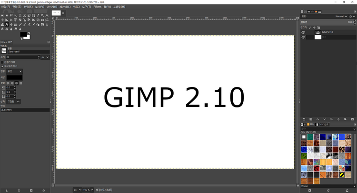The image size is (357, 193).
Task: Toggle lock pixels brush icon
Action: (x=310, y=28)
